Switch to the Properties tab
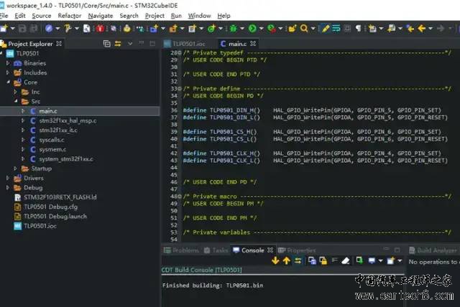The height and width of the screenshot is (307, 460). click(297, 250)
